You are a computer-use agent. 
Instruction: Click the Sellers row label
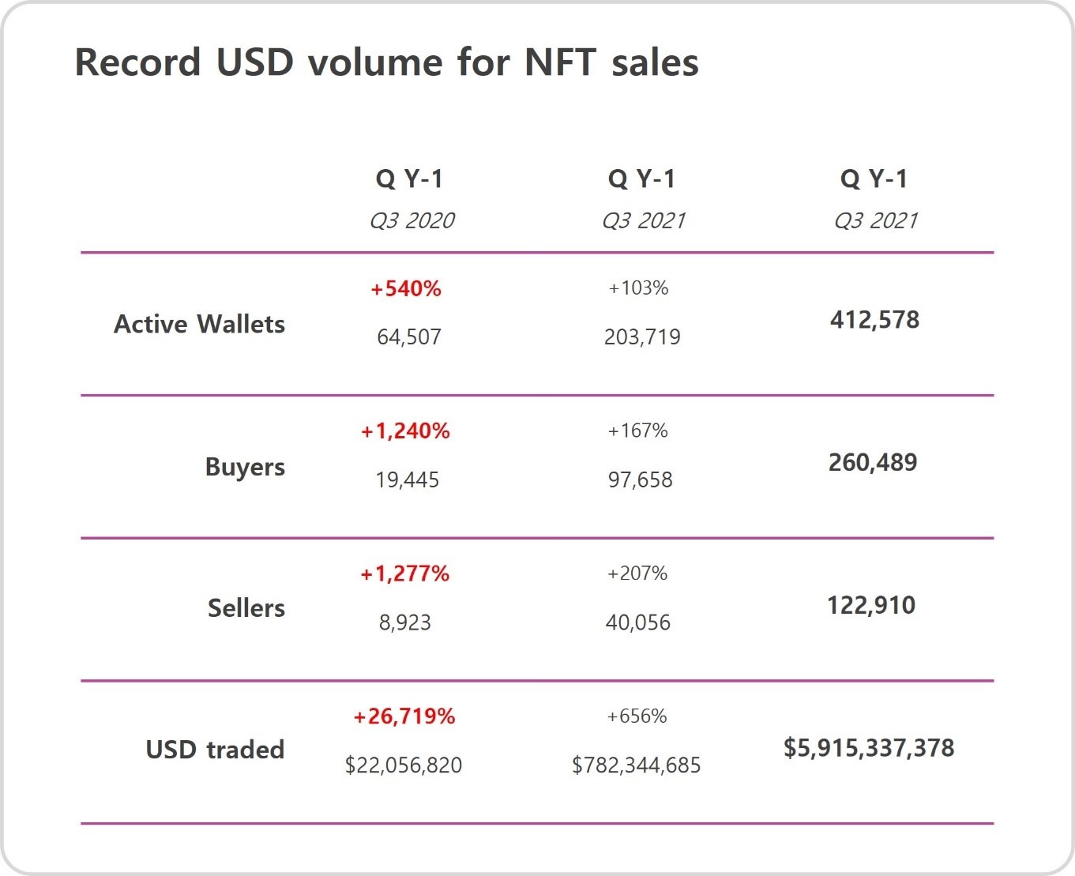246,608
